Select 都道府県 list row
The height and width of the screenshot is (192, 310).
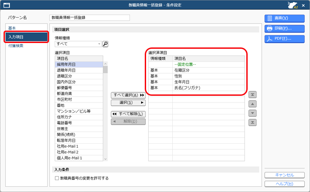tap(79, 94)
